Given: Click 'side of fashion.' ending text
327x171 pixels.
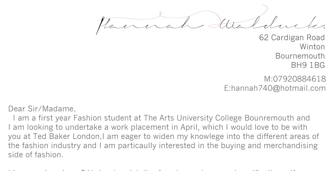Looking at the screenshot, I should [35, 155].
